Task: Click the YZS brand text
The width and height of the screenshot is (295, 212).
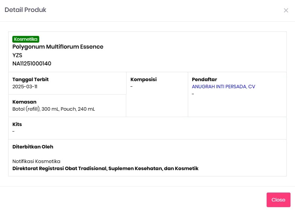Action: (17, 55)
